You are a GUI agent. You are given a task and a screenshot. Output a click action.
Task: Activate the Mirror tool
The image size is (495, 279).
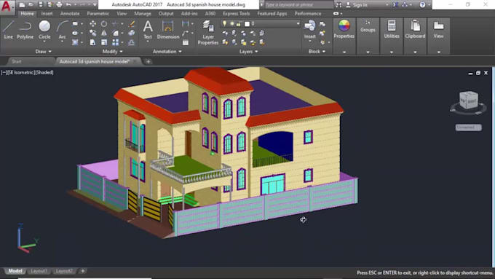[x=104, y=33]
